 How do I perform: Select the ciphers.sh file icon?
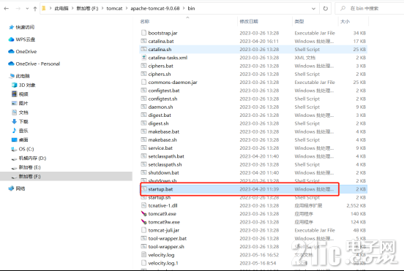click(x=143, y=74)
